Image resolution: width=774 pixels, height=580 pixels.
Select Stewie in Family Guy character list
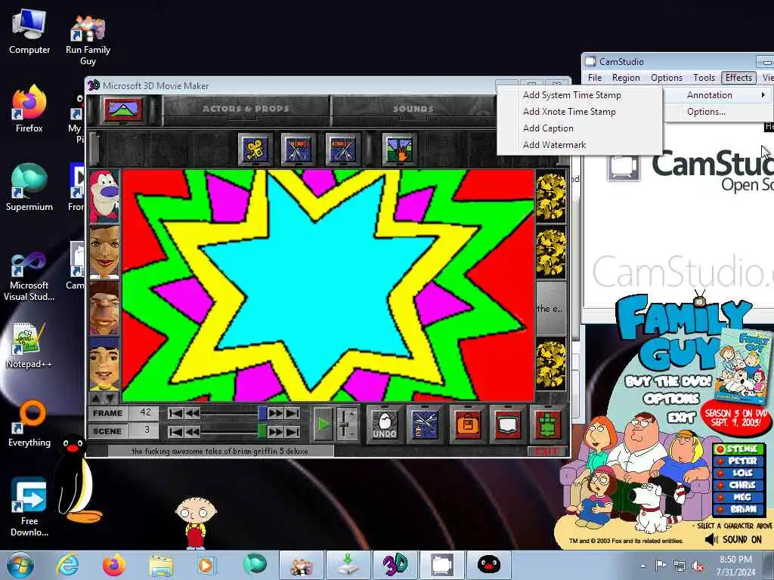tap(738, 449)
